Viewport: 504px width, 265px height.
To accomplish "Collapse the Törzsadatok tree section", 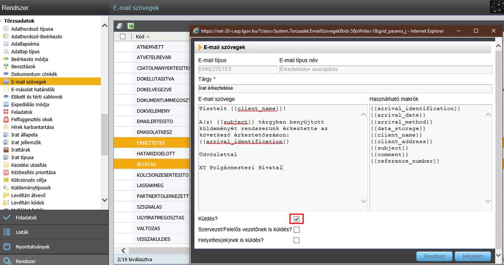I will click(1, 21).
